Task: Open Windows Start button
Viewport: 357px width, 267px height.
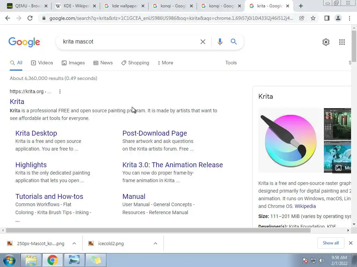Action: click(9, 260)
